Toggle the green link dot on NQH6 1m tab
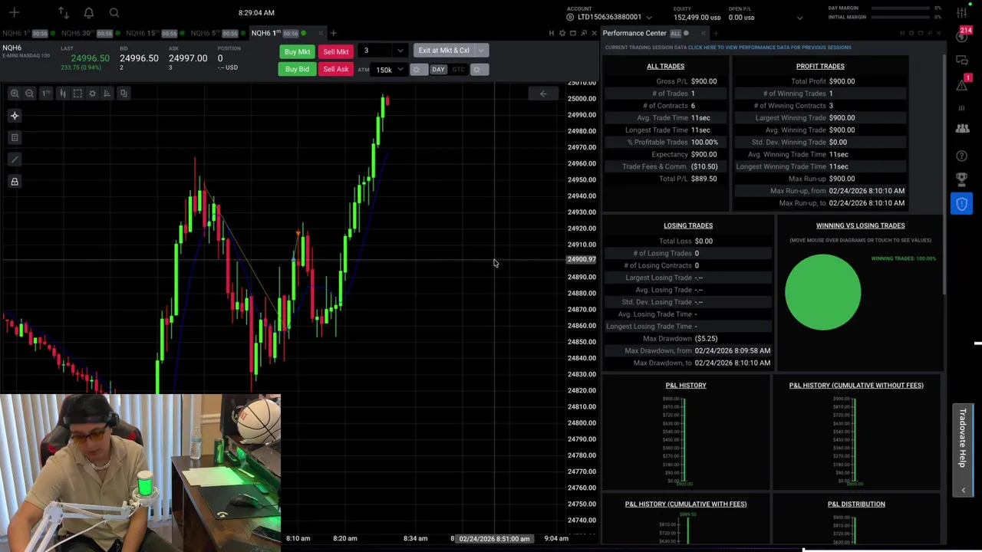 [x=303, y=34]
